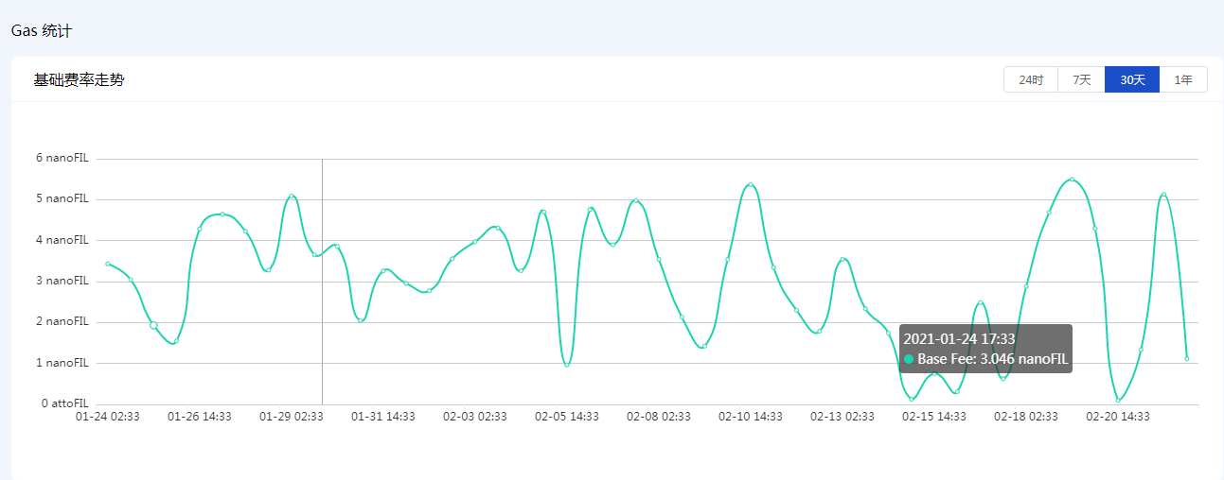Click the 5 nanoFIL axis label
The width and height of the screenshot is (1224, 480).
coord(62,198)
